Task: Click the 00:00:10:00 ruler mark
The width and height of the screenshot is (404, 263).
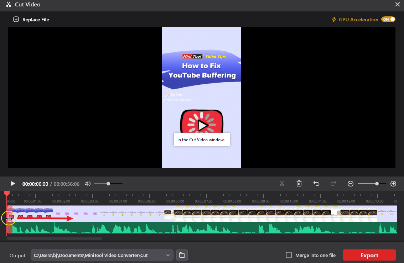Action: tap(289, 201)
